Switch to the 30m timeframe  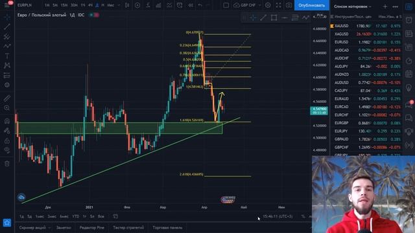pyautogui.click(x=74, y=5)
